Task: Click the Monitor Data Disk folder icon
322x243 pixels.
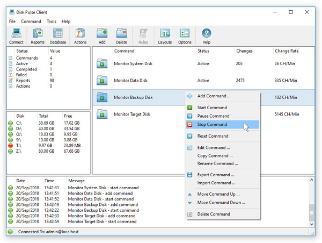Action: (102, 80)
